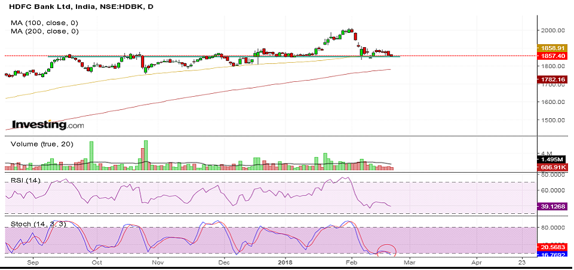Click the Mar label on the time axis
The height and width of the screenshot is (270, 574).
(x=410, y=262)
